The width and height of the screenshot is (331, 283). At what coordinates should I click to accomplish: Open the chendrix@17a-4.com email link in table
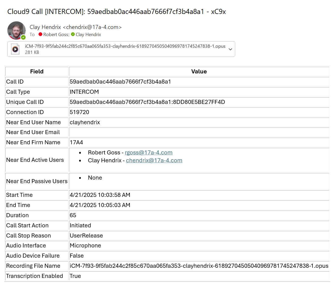[x=154, y=160]
